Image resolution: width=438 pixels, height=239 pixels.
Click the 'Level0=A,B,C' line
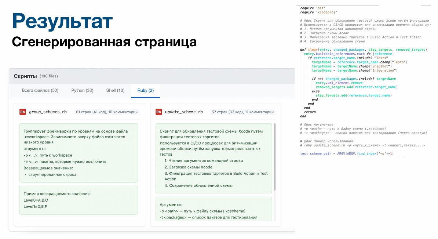(x=36, y=200)
